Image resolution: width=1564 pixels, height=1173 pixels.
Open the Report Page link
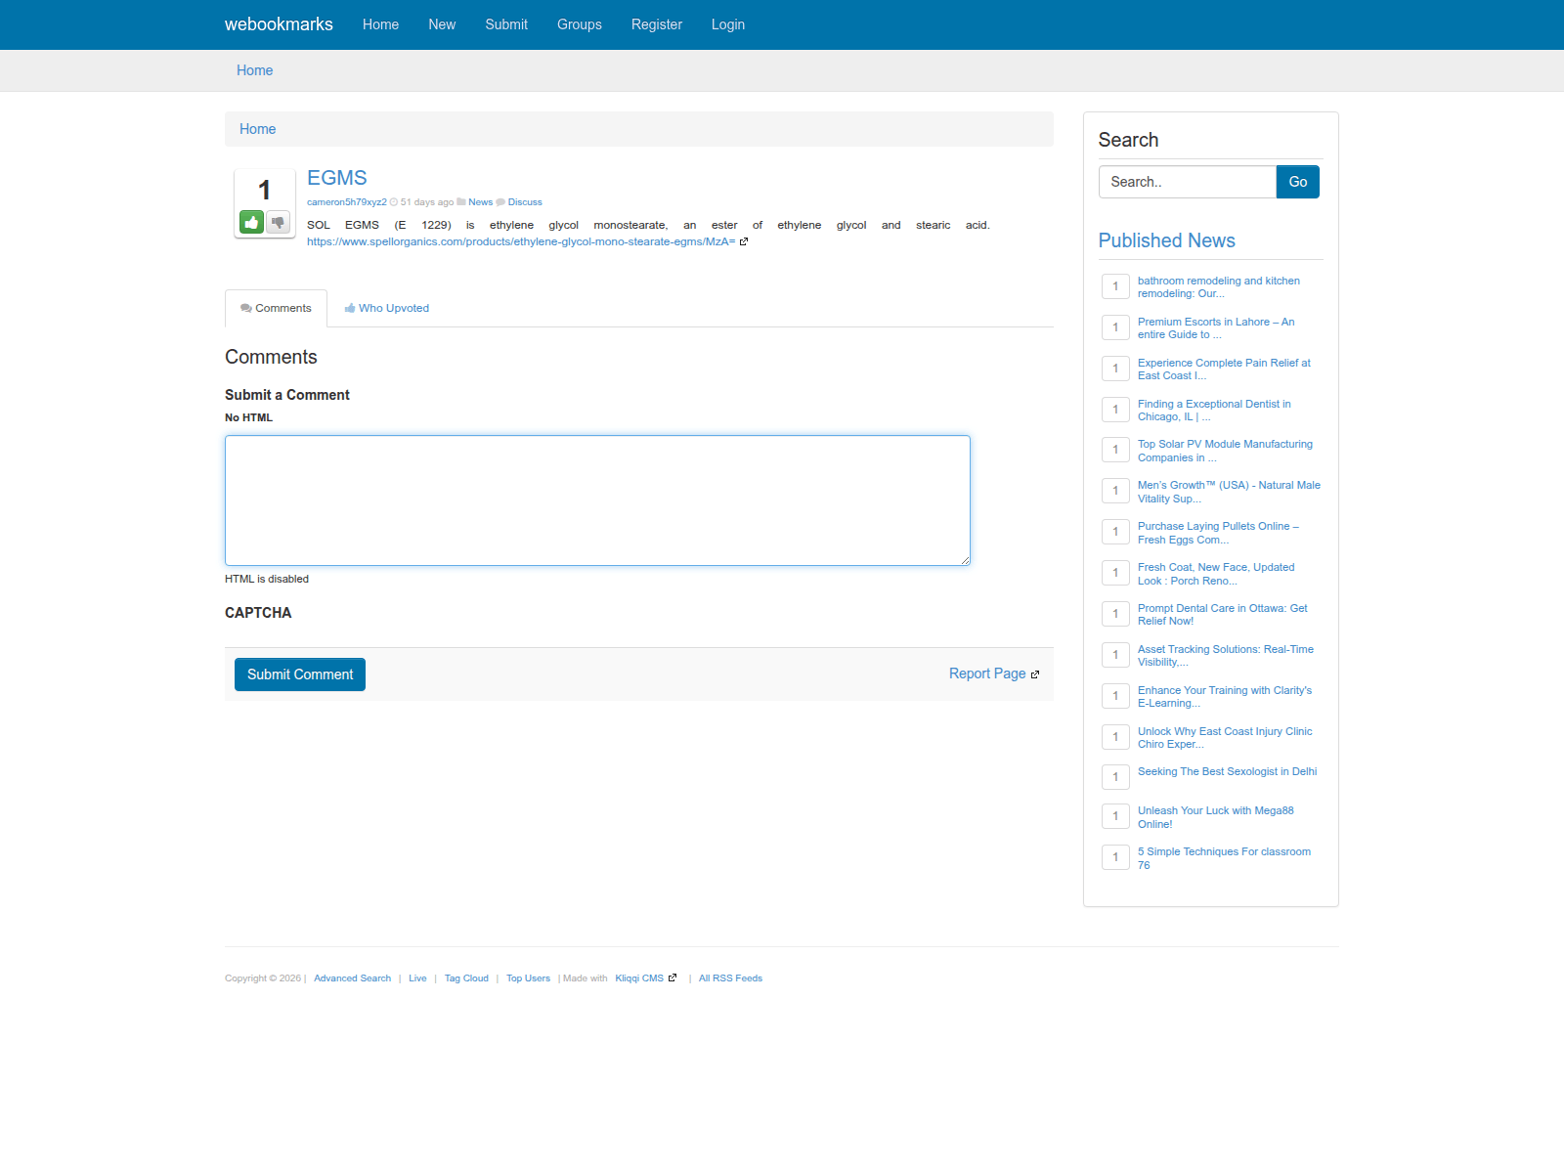(x=987, y=673)
